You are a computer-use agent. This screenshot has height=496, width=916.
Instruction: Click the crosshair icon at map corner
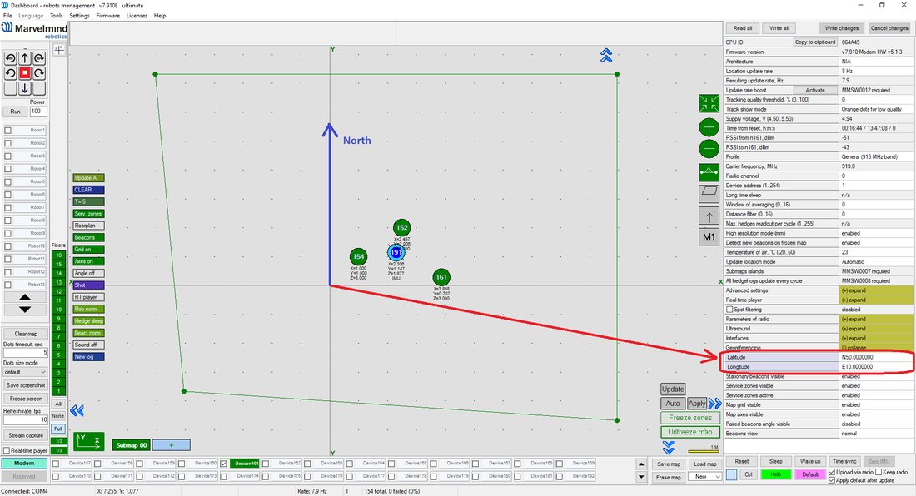pos(59,50)
